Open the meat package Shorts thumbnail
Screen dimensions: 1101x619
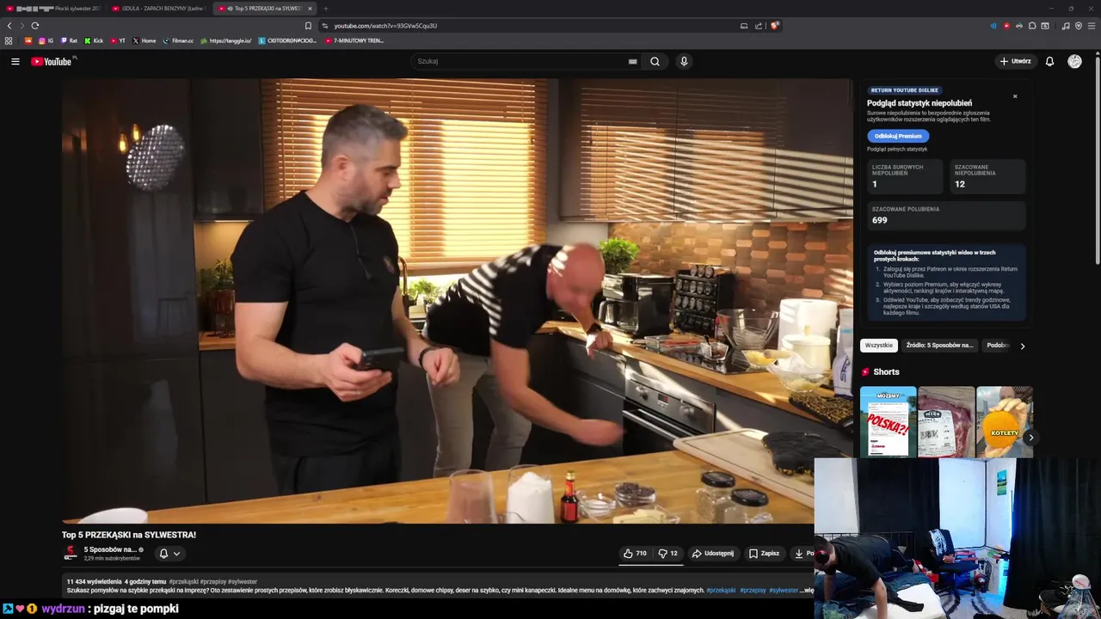point(946,421)
